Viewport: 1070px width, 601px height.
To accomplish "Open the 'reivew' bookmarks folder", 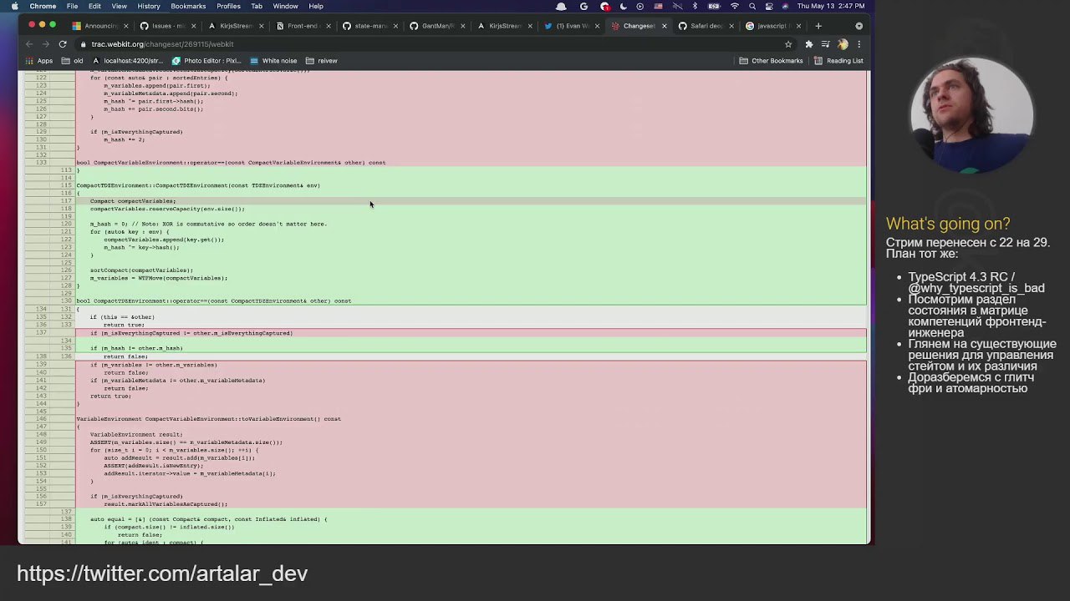I will [321, 61].
